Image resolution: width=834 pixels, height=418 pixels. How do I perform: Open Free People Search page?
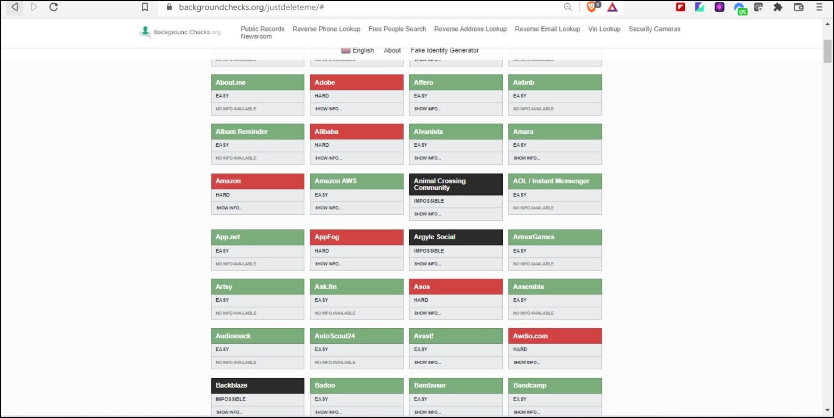[x=397, y=29]
